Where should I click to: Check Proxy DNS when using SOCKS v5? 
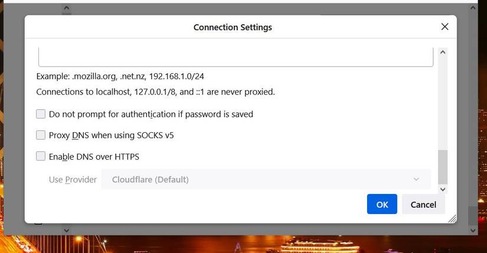[x=41, y=135]
